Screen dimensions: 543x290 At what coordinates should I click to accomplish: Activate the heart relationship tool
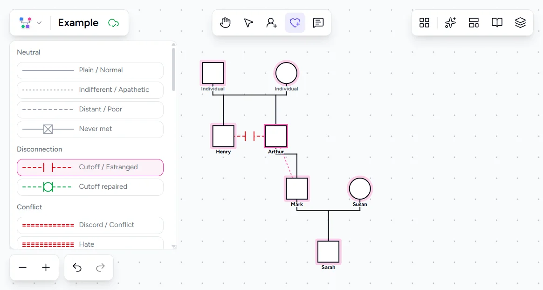pos(295,23)
